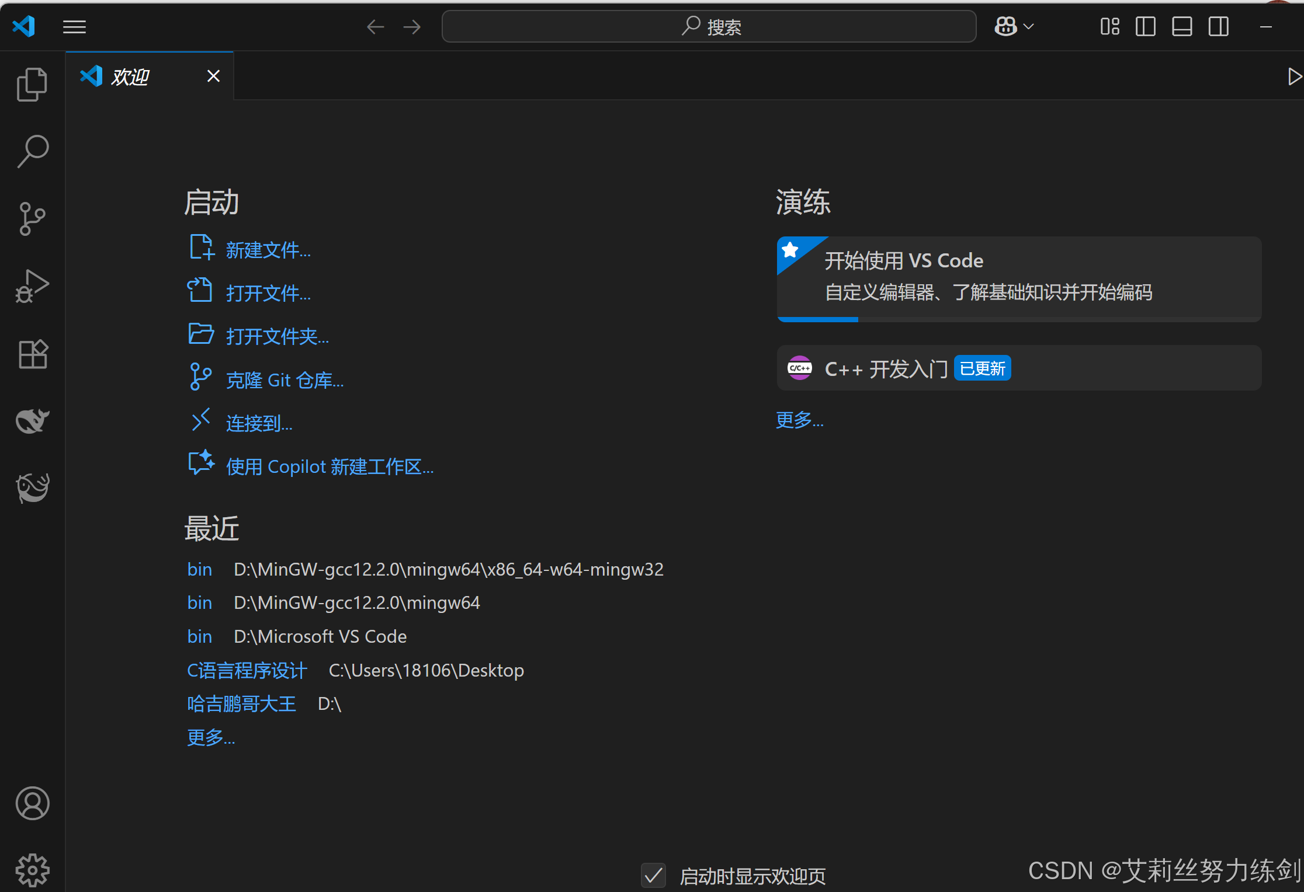Toggle the bottom panel visibility
The height and width of the screenshot is (892, 1304).
tap(1182, 27)
